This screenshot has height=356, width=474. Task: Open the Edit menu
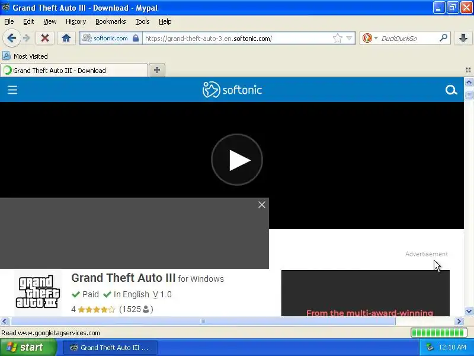28,21
